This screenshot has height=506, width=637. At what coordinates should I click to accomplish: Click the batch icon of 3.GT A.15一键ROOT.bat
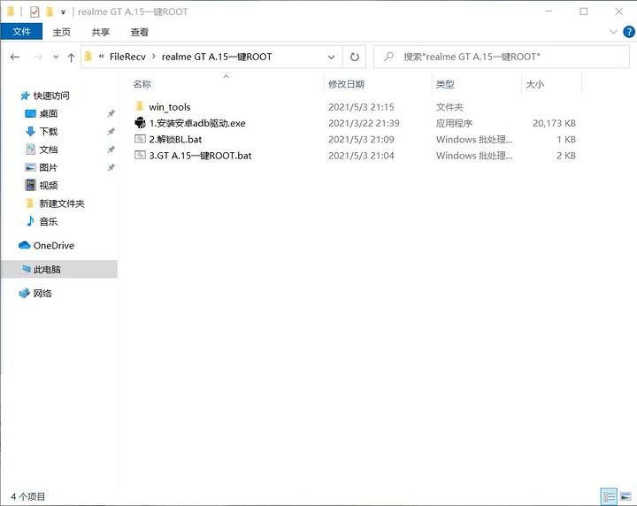[140, 155]
